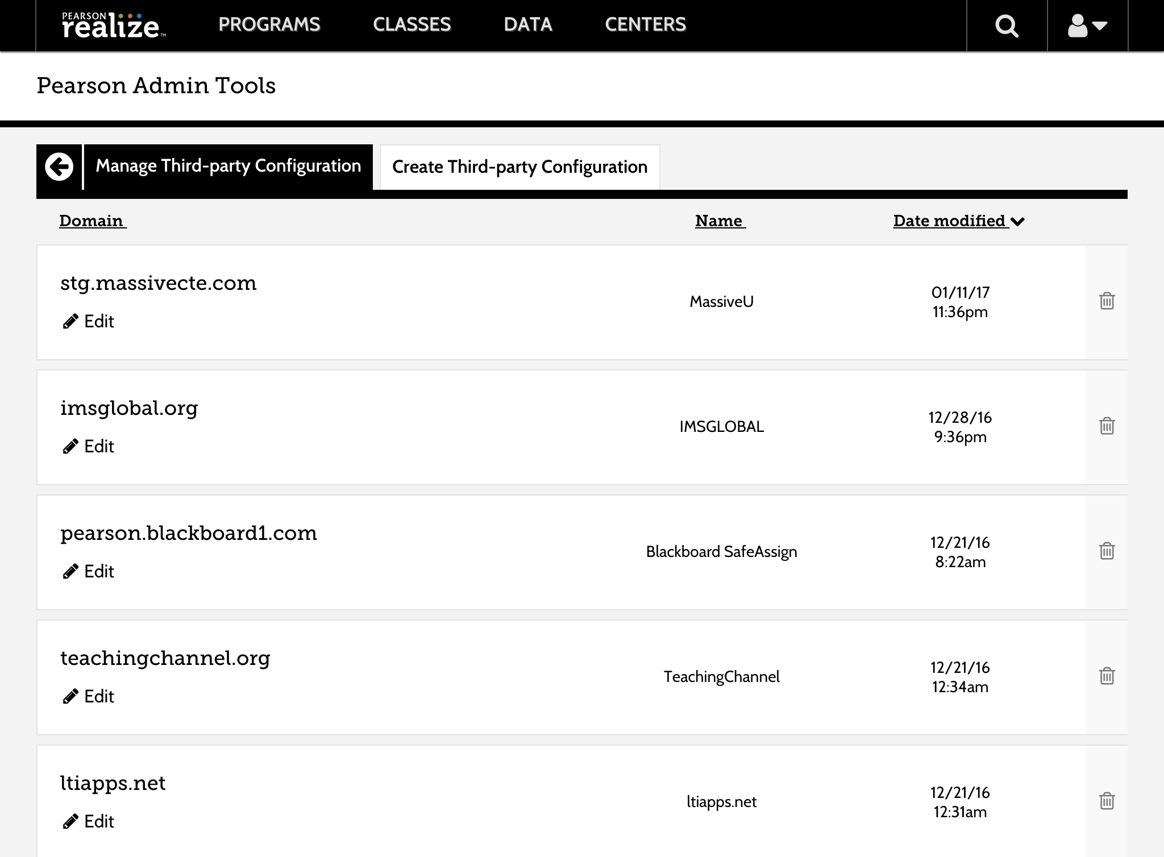Go to the DATA section
Screen dimensions: 1164x857
[x=527, y=24]
